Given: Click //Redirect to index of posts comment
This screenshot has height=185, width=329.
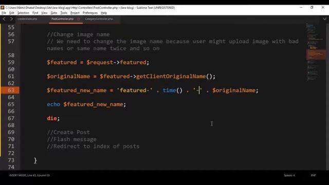Looking at the screenshot, I should 93,146.
